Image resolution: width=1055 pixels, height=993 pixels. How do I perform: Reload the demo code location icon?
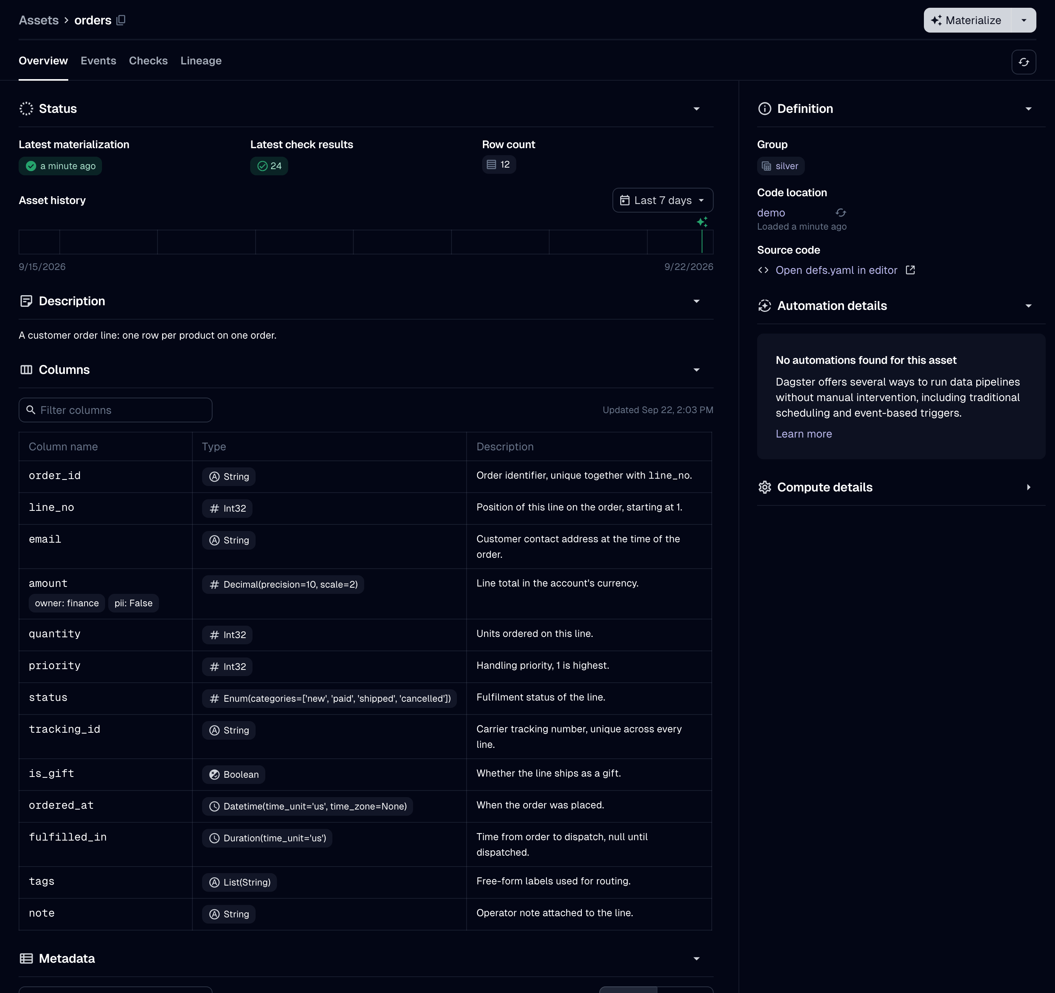click(x=841, y=213)
